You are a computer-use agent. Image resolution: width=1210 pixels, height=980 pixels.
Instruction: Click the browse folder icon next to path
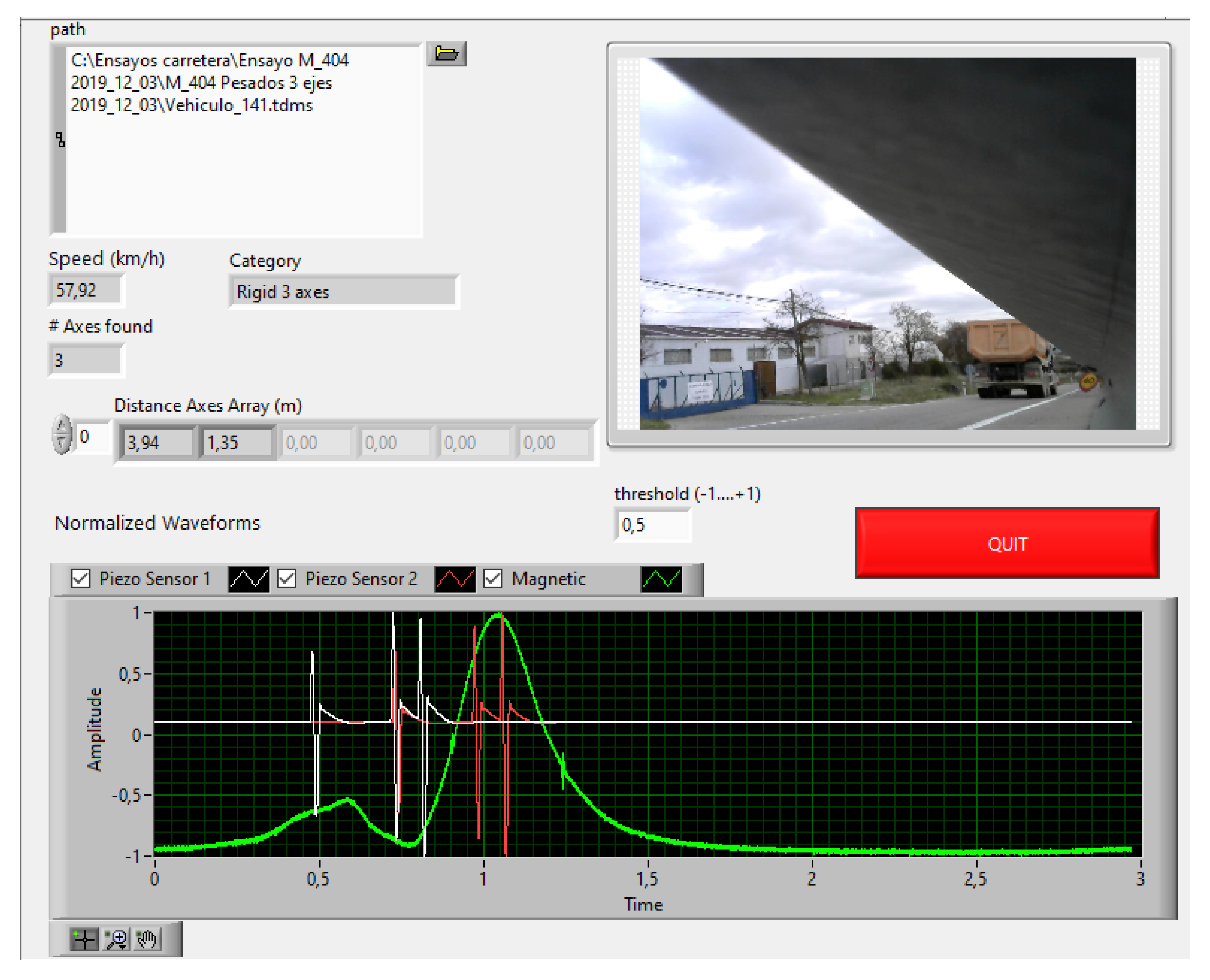446,54
